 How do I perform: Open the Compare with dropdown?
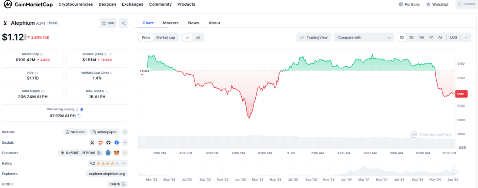click(364, 37)
